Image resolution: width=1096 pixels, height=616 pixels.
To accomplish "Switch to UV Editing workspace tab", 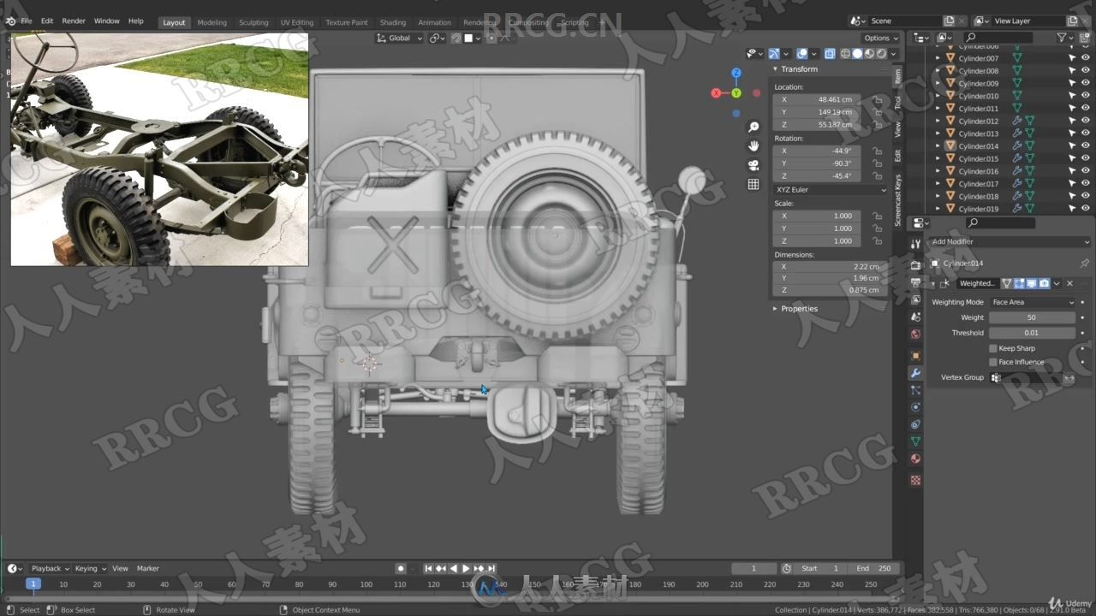I will 297,22.
